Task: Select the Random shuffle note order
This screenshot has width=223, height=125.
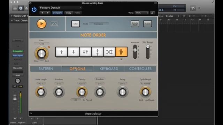Action: tap(109, 52)
